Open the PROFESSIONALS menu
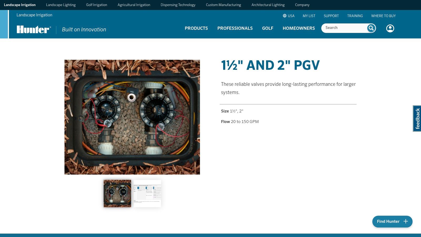The height and width of the screenshot is (237, 421). coord(235,28)
